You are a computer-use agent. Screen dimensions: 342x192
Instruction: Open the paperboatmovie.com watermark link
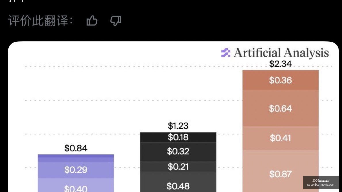pyautogui.click(x=321, y=185)
